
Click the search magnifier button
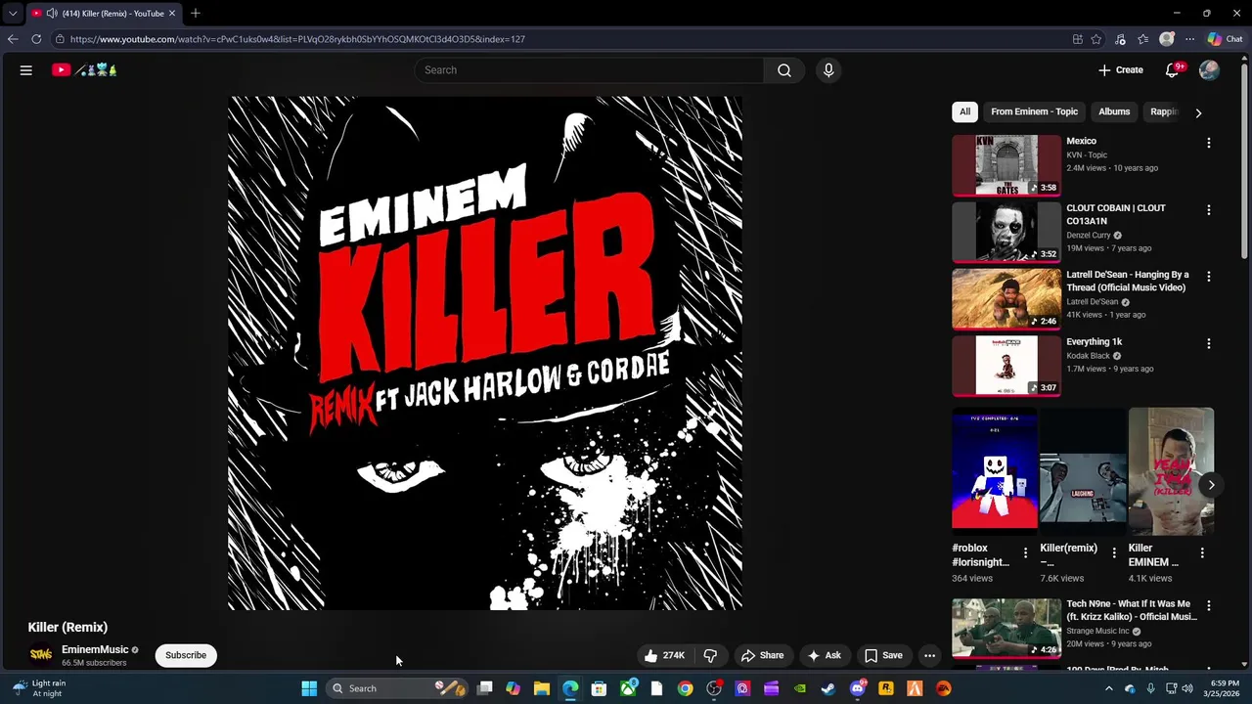tap(783, 70)
